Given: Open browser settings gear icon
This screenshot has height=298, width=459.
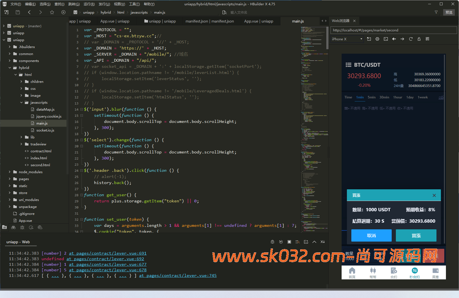Looking at the screenshot, I should pos(377,39).
